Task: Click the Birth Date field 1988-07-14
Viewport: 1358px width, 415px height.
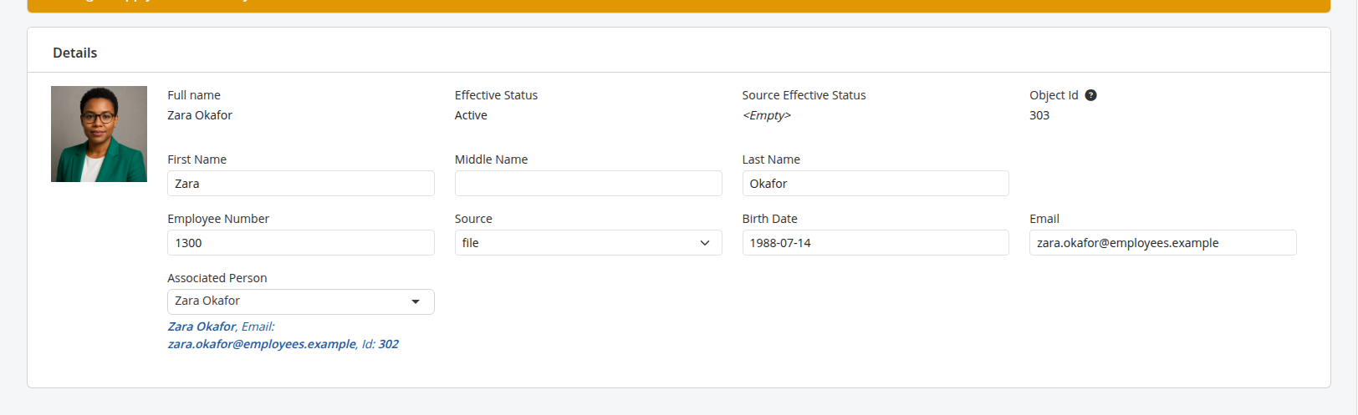Action: click(x=876, y=243)
